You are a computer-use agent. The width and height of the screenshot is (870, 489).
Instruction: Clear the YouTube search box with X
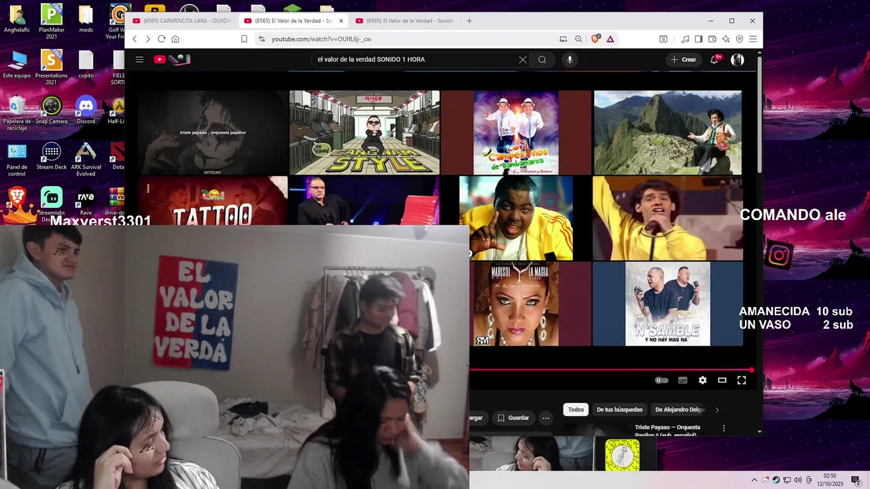click(523, 60)
